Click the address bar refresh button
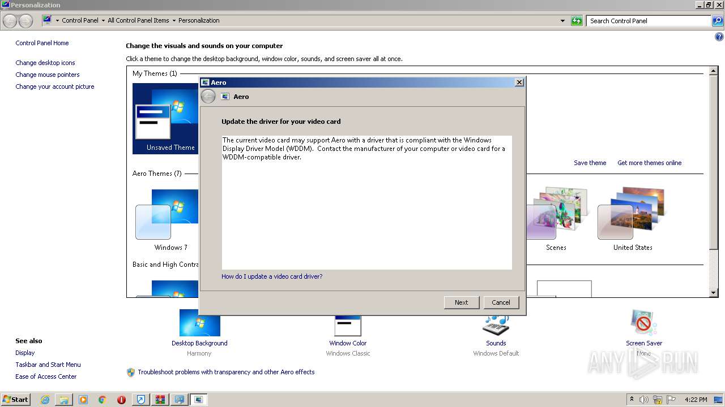Viewport: 725px width, 407px height. [x=577, y=21]
